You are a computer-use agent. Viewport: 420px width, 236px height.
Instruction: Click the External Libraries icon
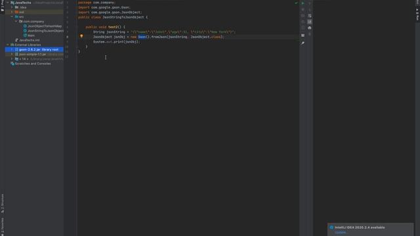click(x=12, y=45)
